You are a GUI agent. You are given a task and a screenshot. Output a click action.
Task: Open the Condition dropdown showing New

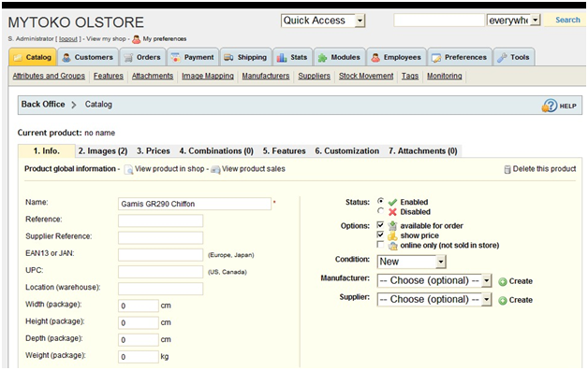411,262
